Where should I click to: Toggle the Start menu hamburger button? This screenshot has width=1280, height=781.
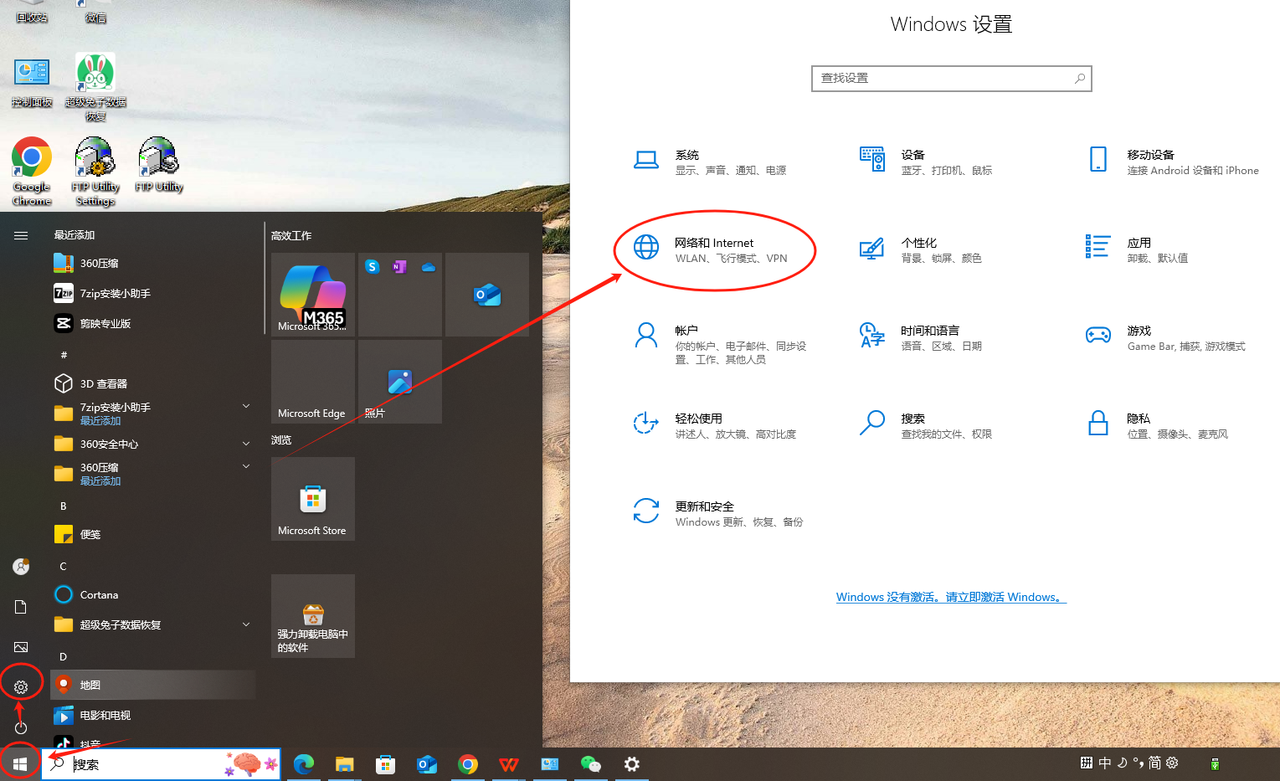tap(21, 235)
